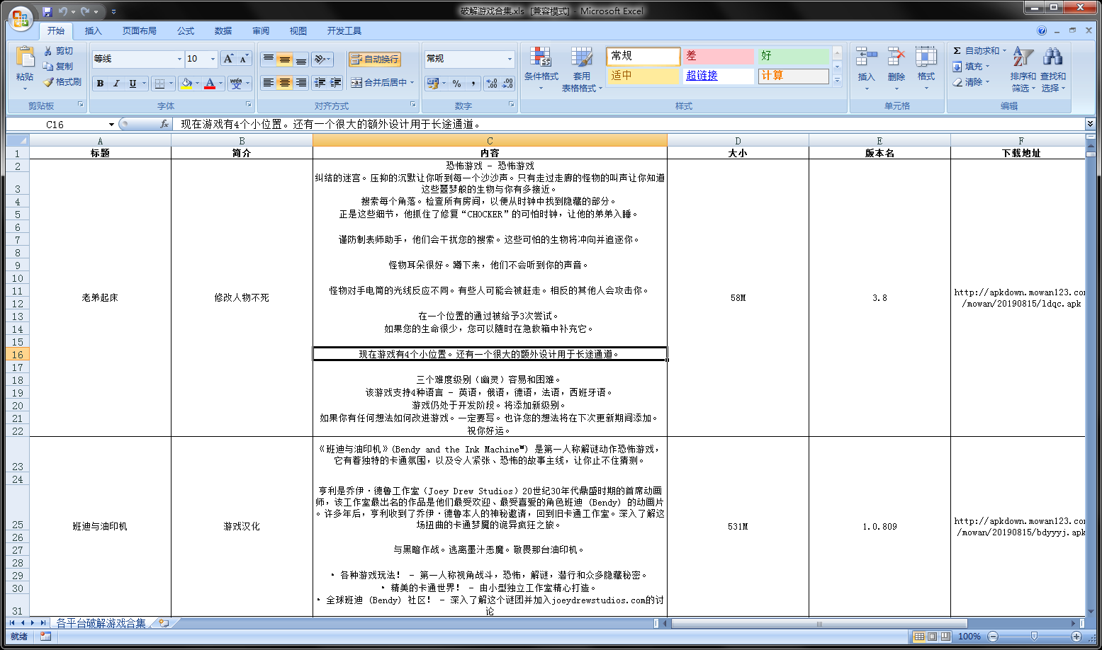
Task: Switch to Page Break Preview view
Action: click(946, 637)
